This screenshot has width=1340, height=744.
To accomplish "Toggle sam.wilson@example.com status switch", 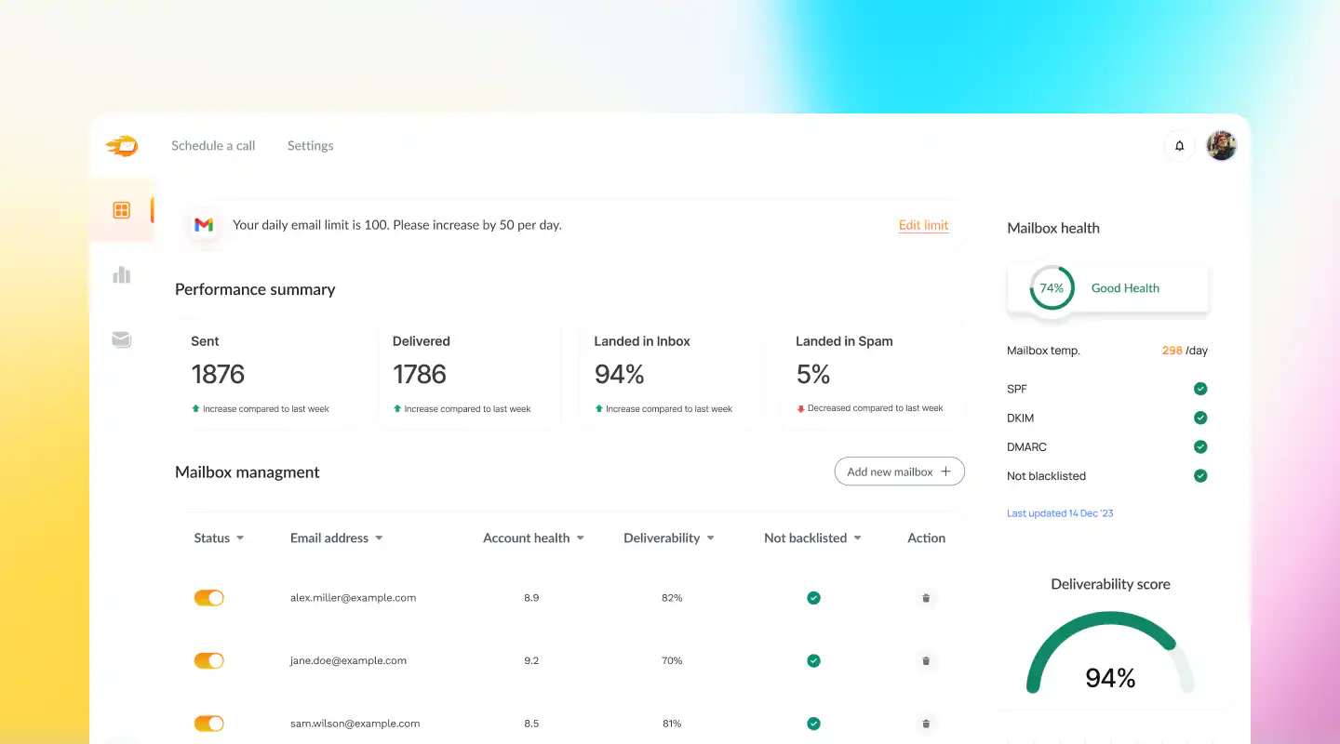I will (208, 723).
